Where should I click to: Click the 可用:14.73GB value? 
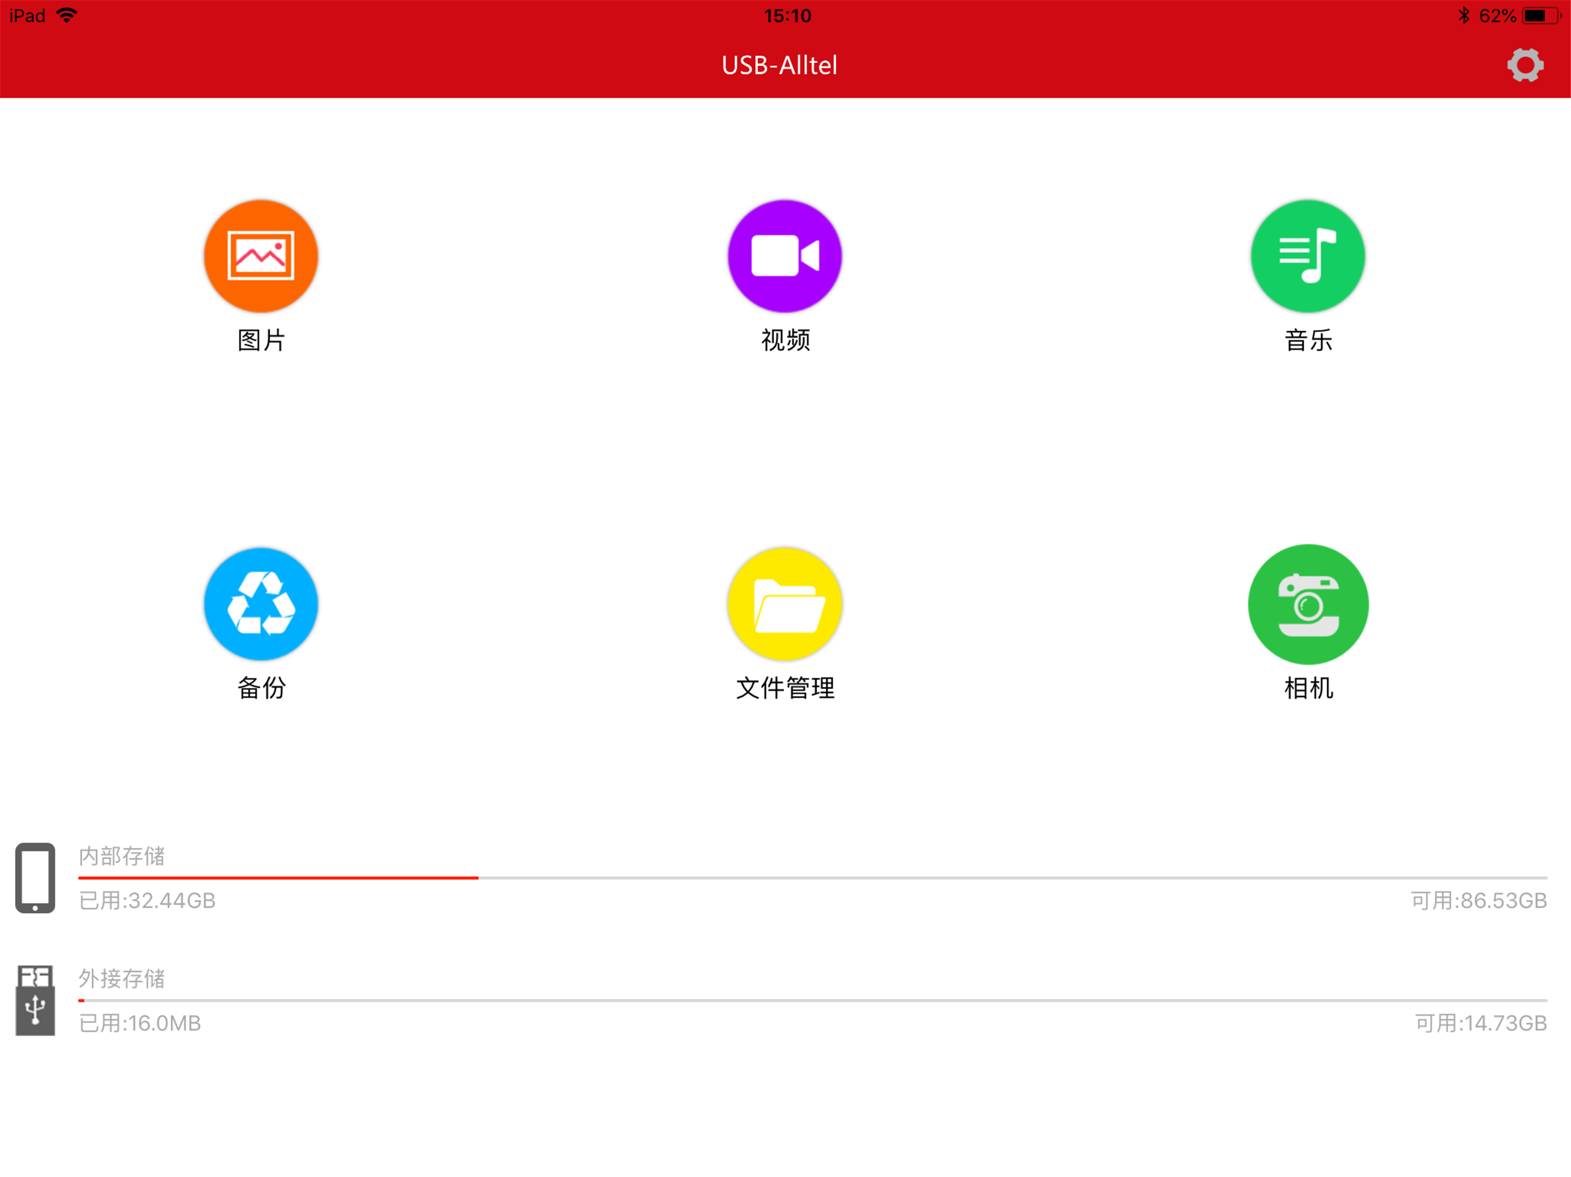1481,1023
